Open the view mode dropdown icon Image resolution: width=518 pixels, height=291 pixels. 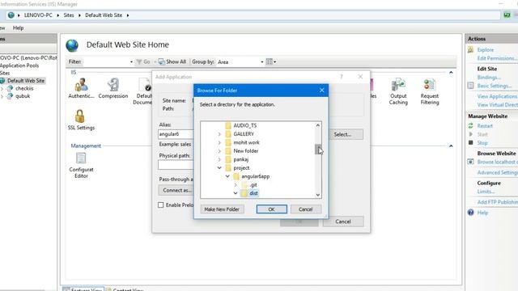[271, 61]
